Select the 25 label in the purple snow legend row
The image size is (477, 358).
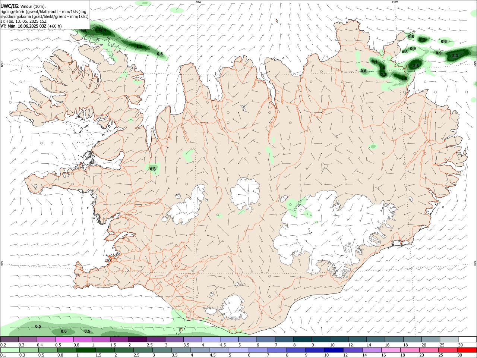coord(442,345)
